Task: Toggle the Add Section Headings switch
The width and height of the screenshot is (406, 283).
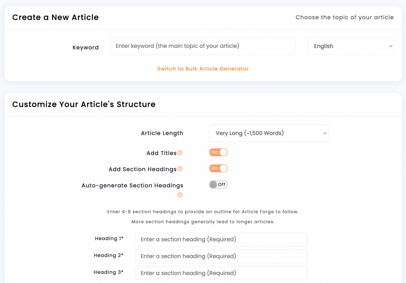Action: coord(218,168)
